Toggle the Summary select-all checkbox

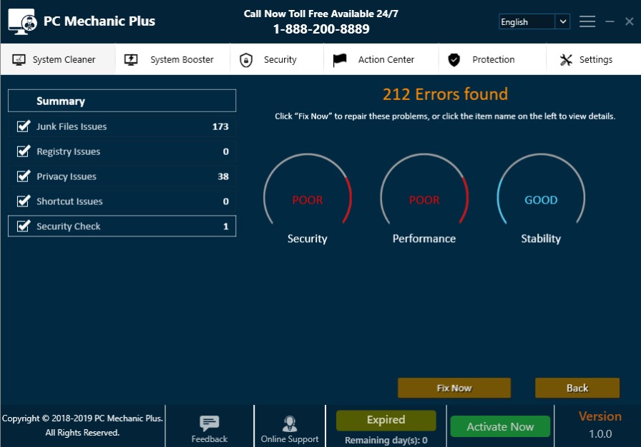coord(23,101)
